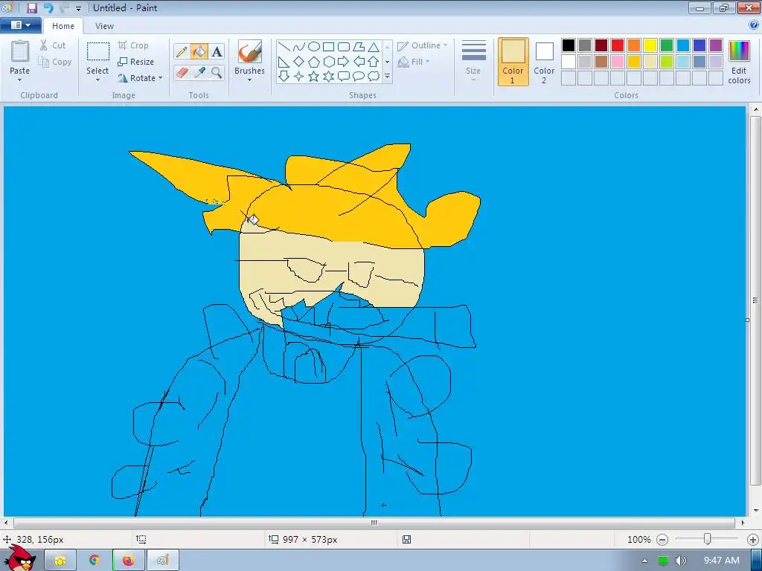Screen dimensions: 762x571
Task: Open Firefox from the taskbar
Action: pyautogui.click(x=128, y=561)
